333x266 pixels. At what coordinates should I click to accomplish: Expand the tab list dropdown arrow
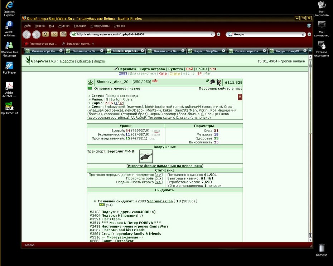tap(310, 51)
